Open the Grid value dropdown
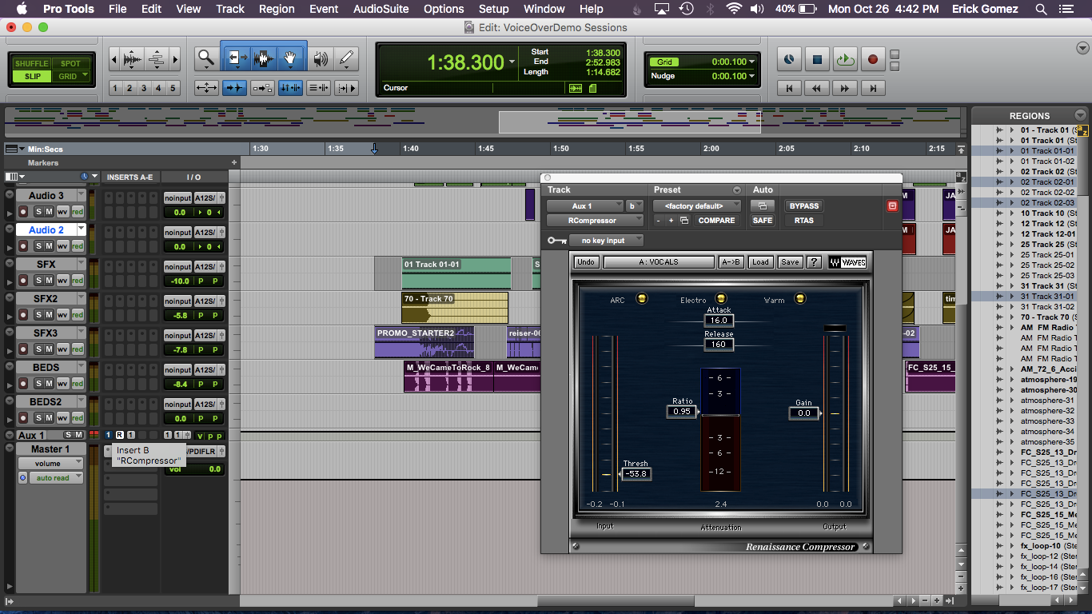 coord(752,62)
